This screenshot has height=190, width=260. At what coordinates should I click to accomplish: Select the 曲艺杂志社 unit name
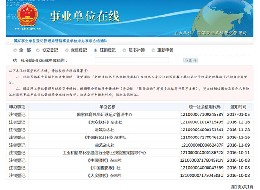(104, 145)
